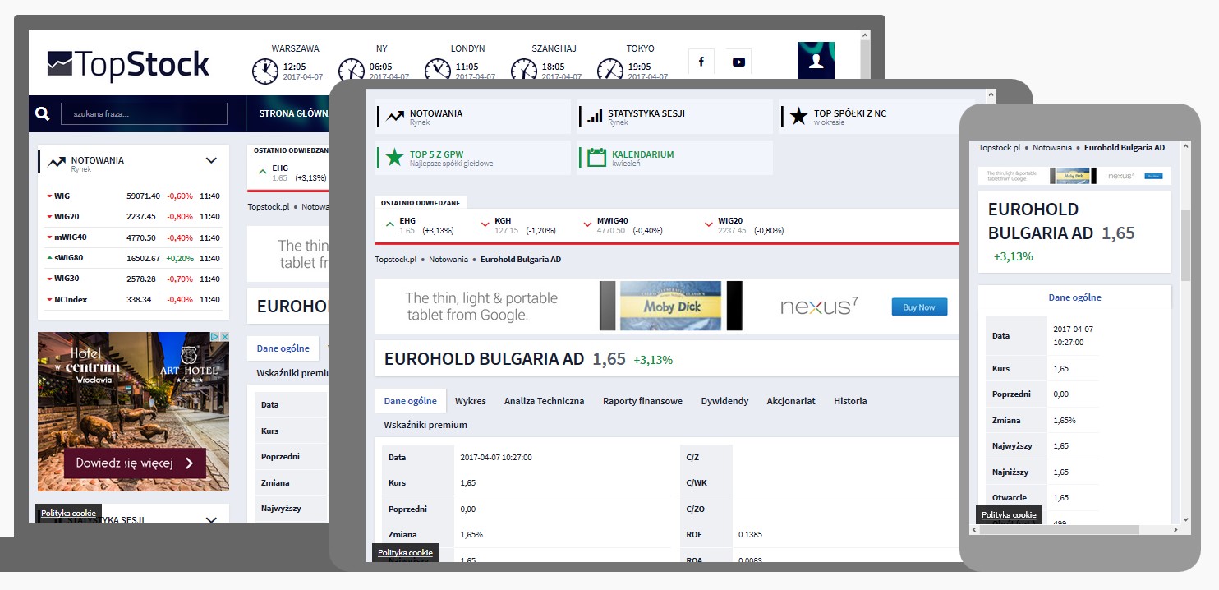Click the green arrow next to sWIG80
This screenshot has width=1219, height=590.
coord(49,258)
